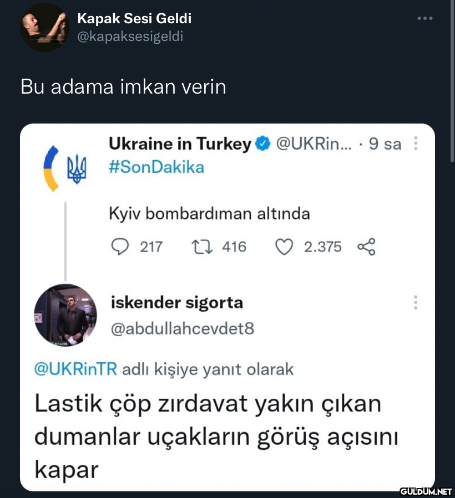Open the Ukraine in Turkey account name

click(180, 144)
